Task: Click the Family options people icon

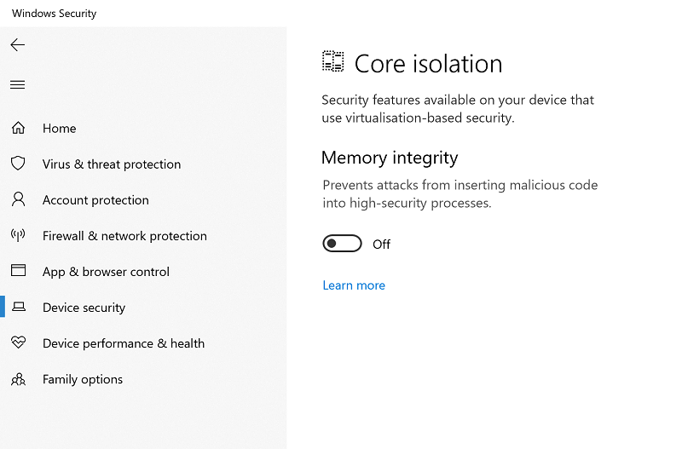Action: (x=18, y=379)
